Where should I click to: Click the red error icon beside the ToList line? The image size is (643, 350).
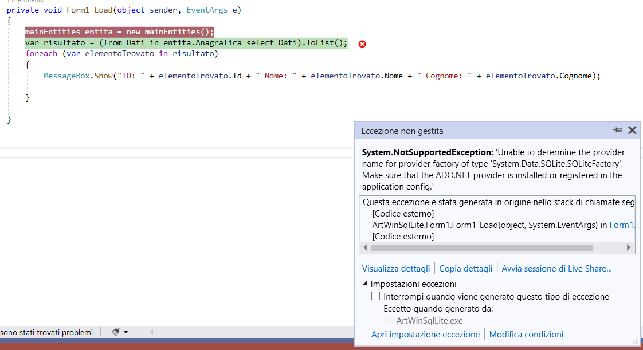point(362,44)
